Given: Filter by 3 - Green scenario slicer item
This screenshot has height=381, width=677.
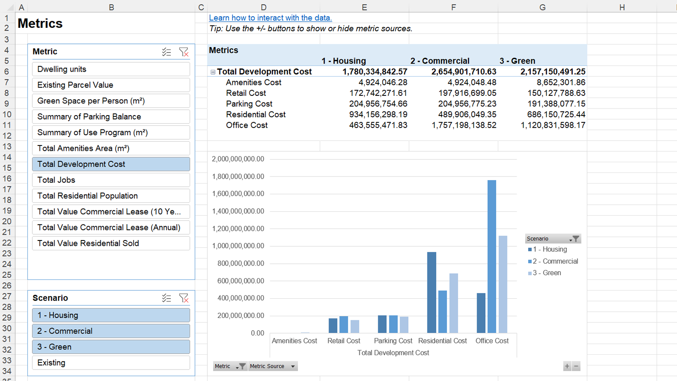Looking at the screenshot, I should (111, 347).
